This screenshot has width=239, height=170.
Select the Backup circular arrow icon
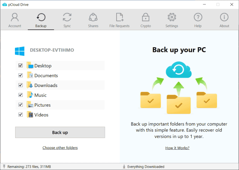pyautogui.click(x=41, y=17)
